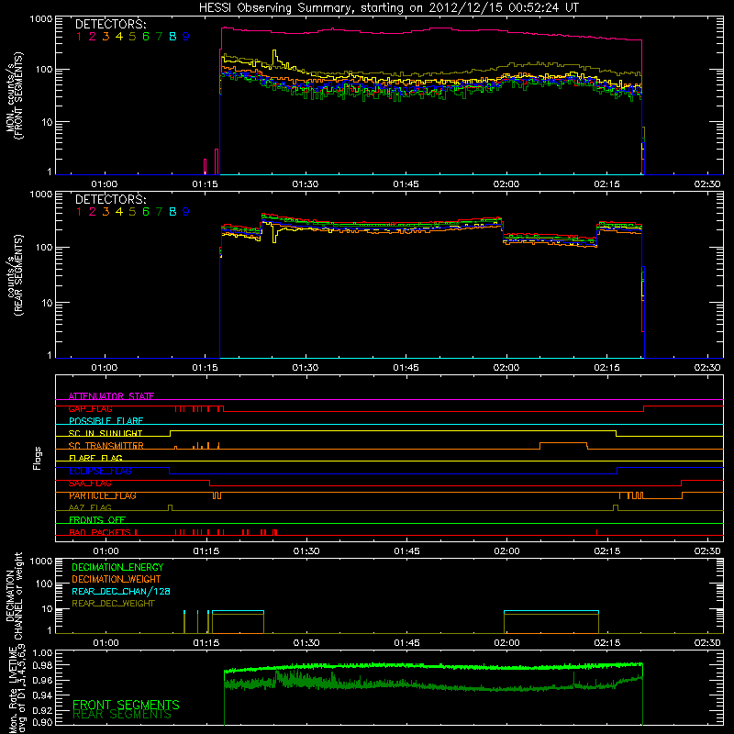Select yellow detector 4 in front segments legend
734x734 pixels.
click(x=119, y=37)
